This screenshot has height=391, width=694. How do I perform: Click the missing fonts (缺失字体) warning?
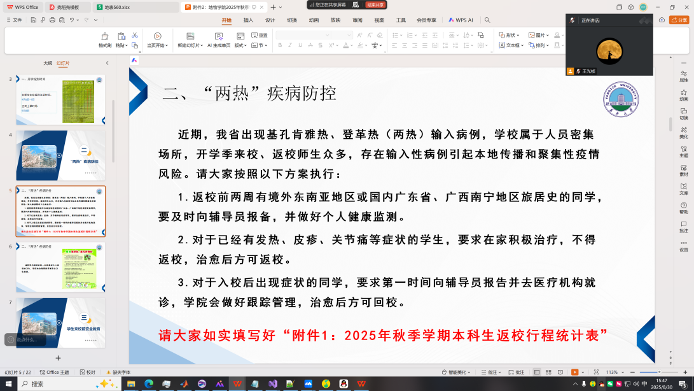pyautogui.click(x=118, y=372)
